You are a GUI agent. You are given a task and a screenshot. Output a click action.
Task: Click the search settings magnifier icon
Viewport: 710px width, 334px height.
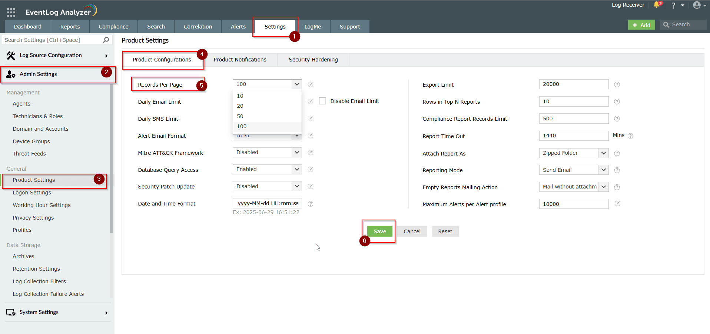point(106,40)
